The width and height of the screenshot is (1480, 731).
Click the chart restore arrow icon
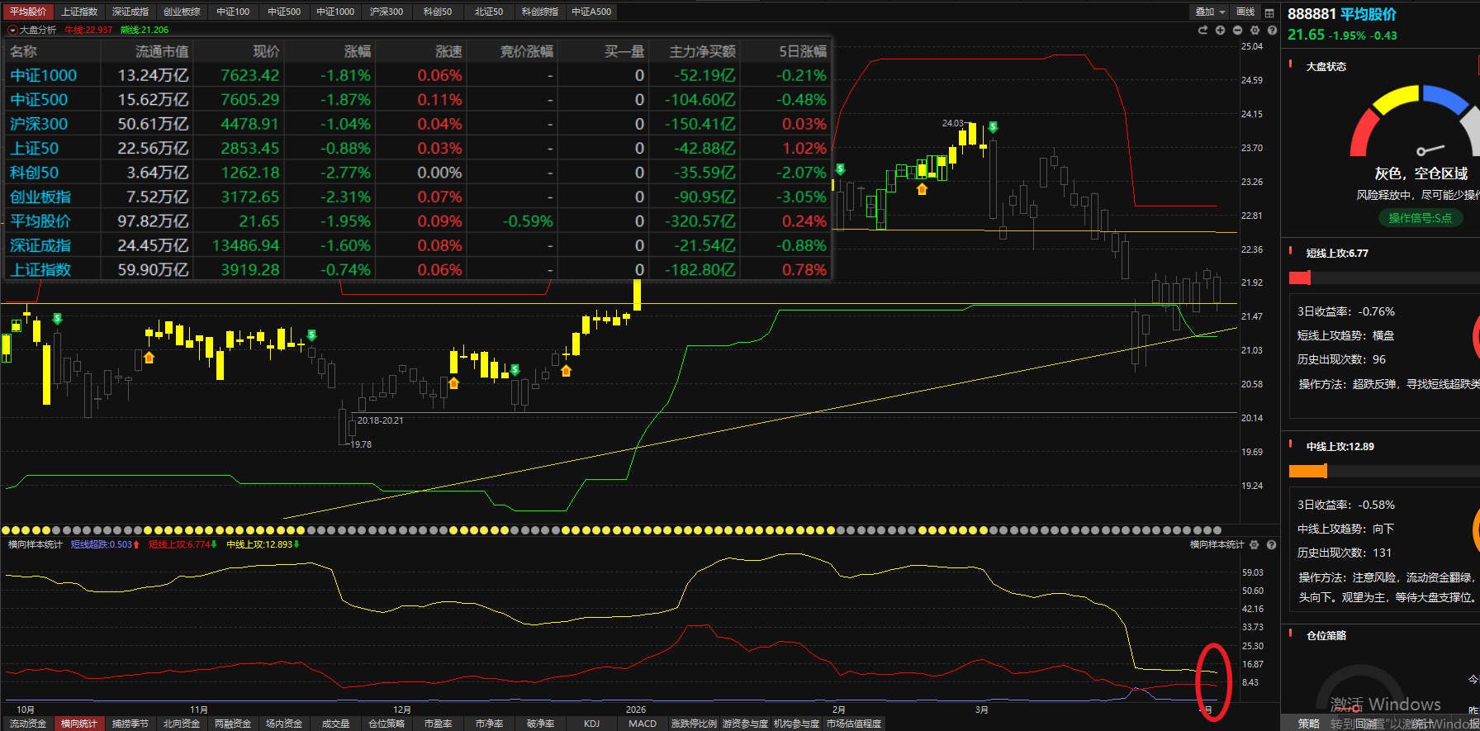point(1202,31)
